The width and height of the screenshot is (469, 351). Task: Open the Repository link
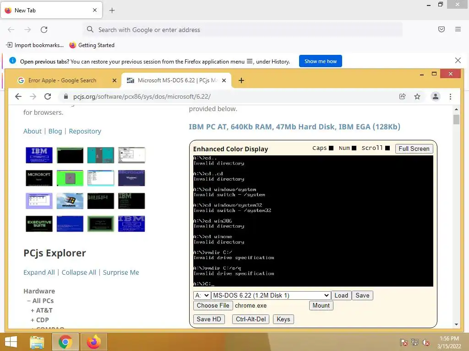[85, 131]
